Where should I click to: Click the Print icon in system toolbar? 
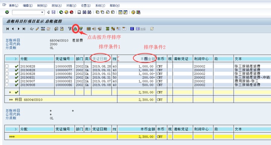79,12
